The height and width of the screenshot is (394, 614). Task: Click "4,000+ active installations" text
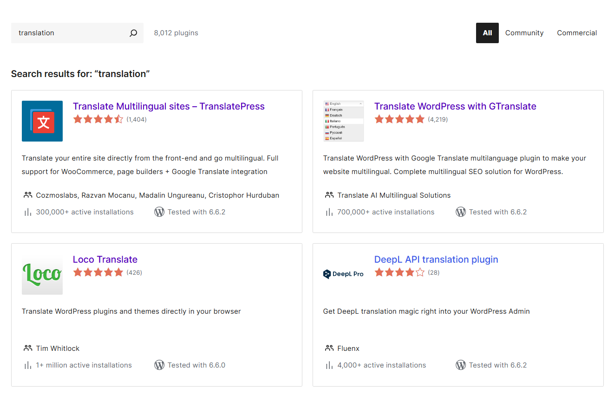click(x=382, y=365)
